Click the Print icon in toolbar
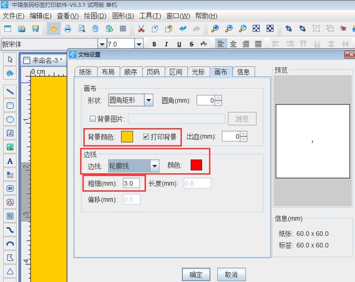This screenshot has width=355, height=282. click(x=67, y=28)
